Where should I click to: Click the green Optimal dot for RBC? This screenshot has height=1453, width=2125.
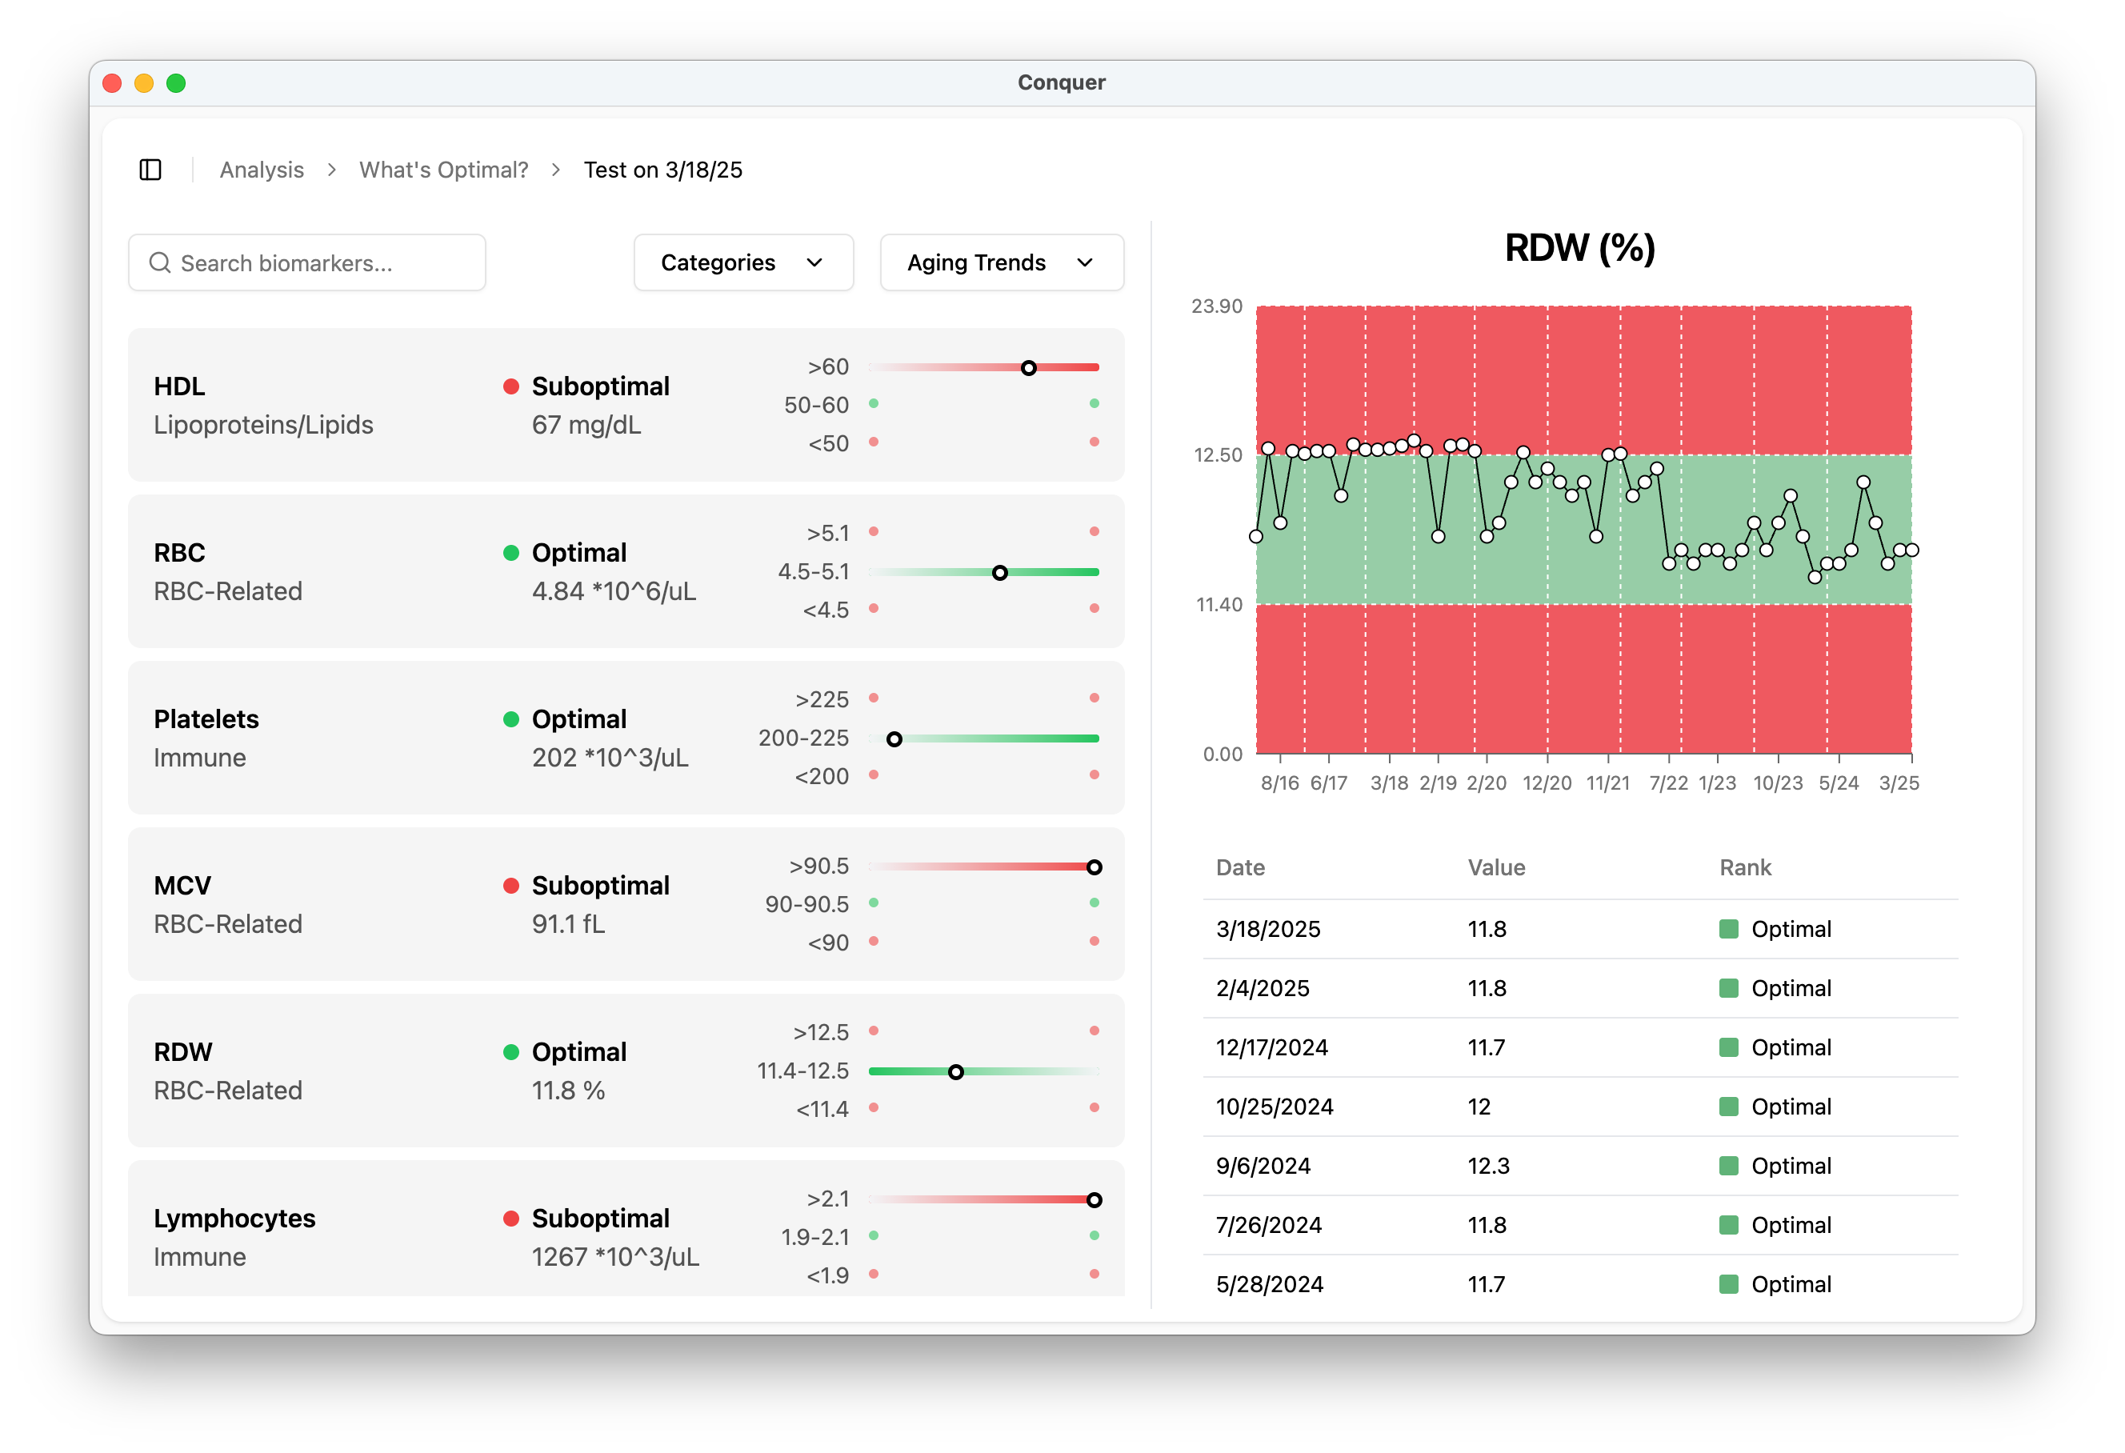511,553
